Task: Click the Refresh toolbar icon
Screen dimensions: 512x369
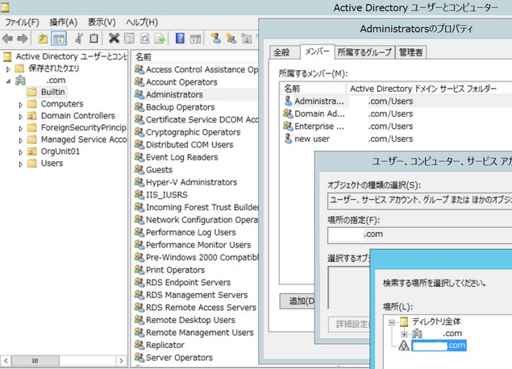Action: [144, 39]
